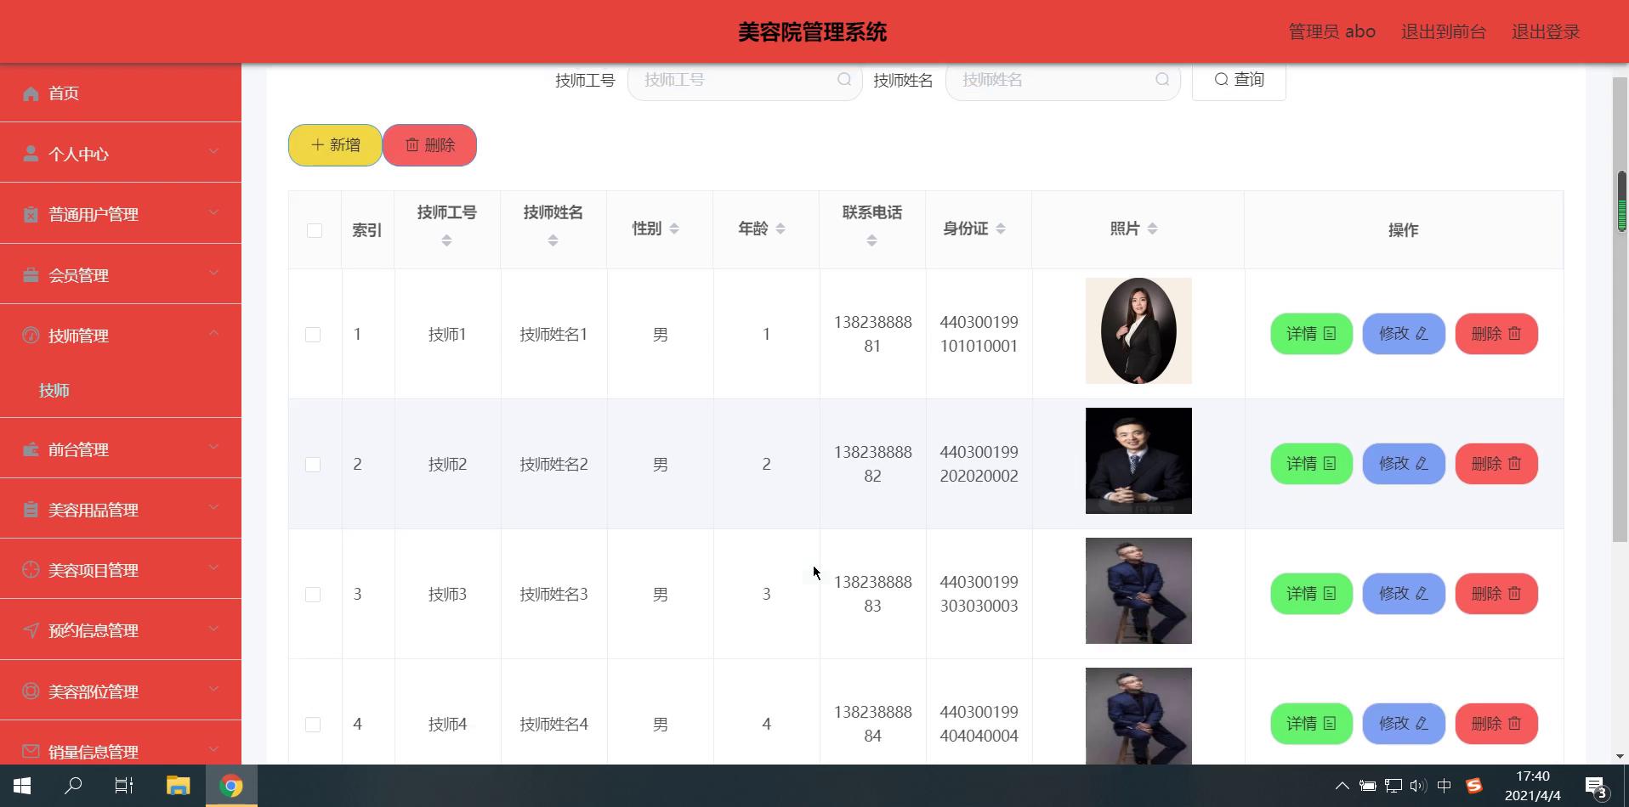Click 修改 button for 技师2 row
The height and width of the screenshot is (807, 1629).
click(1403, 464)
